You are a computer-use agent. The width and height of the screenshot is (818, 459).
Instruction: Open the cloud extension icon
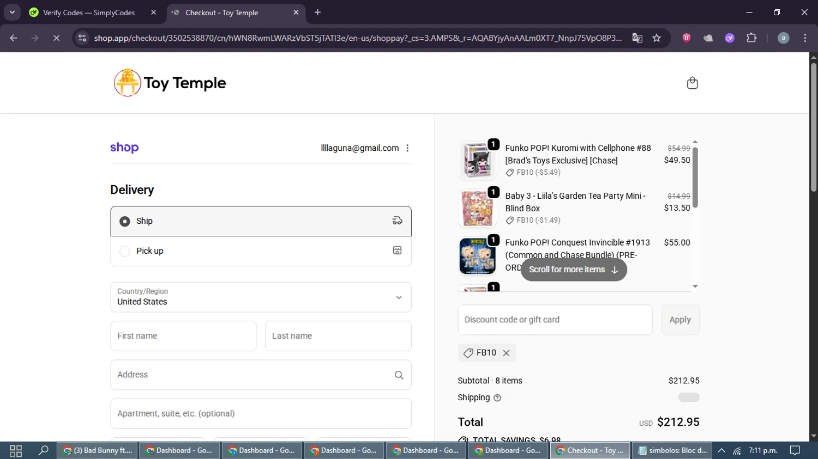[708, 38]
